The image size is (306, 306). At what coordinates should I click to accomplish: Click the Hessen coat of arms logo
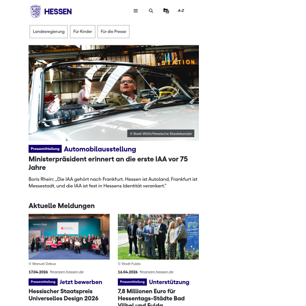(35, 11)
